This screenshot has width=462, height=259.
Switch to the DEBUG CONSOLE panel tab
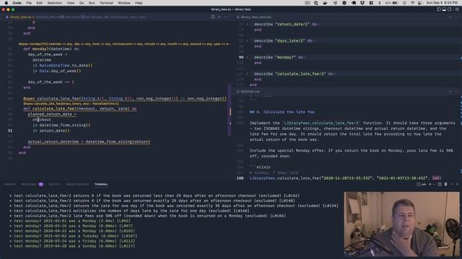(77, 184)
